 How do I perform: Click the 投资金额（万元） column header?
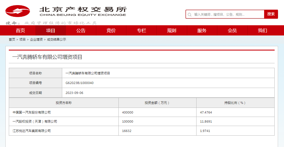(x=157, y=103)
